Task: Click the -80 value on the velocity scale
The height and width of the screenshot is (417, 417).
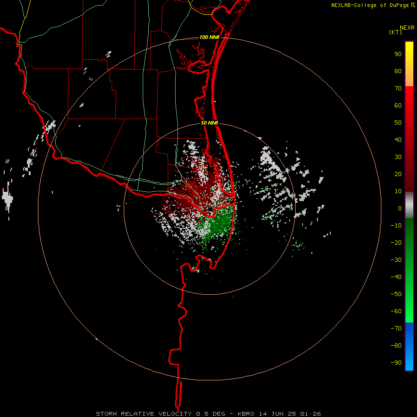Action: (396, 346)
